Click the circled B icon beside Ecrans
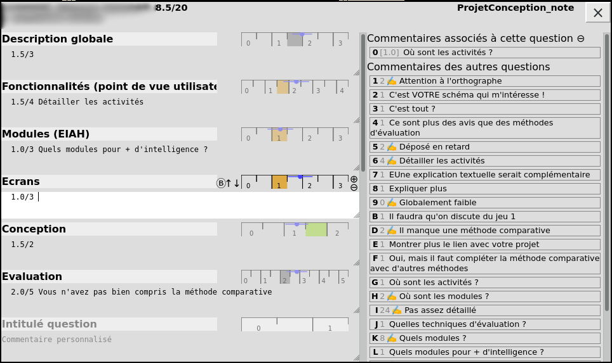 (221, 183)
